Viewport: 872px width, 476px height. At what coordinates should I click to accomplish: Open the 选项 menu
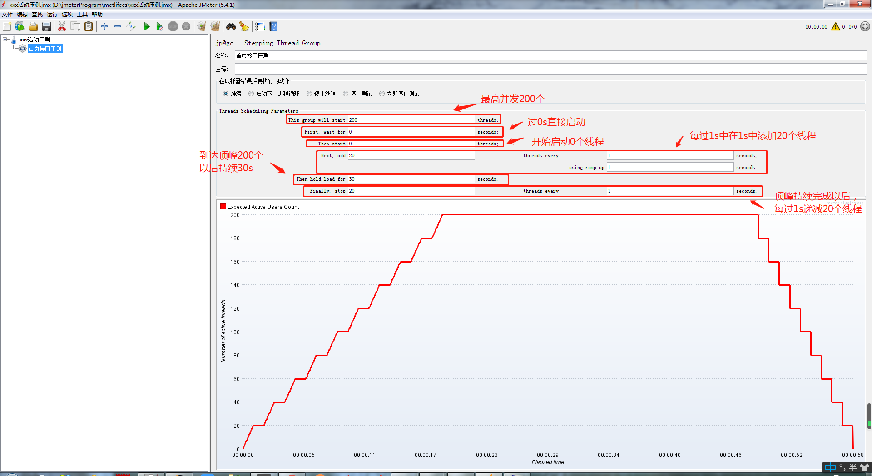67,15
